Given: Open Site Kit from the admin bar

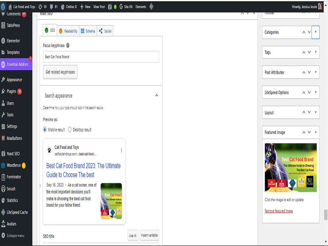Looking at the screenshot, I should coord(126,7).
